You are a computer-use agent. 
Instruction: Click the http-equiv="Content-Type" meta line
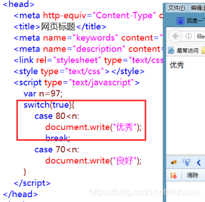click(x=89, y=16)
